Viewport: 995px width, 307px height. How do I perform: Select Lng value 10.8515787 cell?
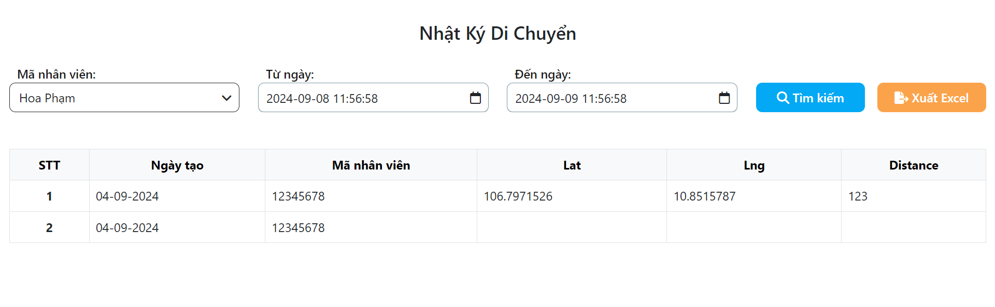click(x=754, y=196)
